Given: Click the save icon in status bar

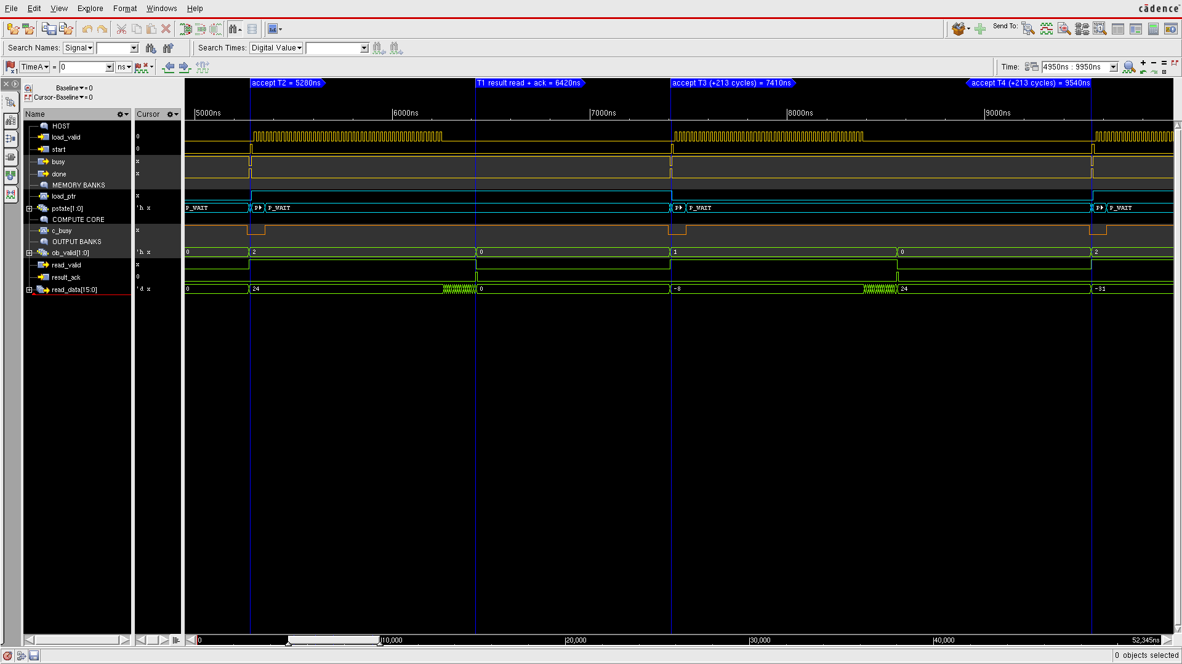Looking at the screenshot, I should click(34, 656).
